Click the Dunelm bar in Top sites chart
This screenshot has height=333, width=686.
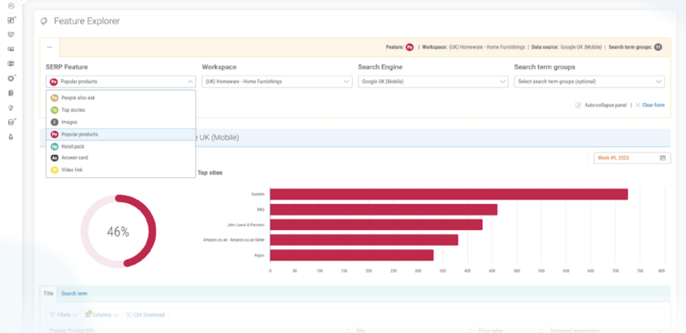[x=449, y=194]
